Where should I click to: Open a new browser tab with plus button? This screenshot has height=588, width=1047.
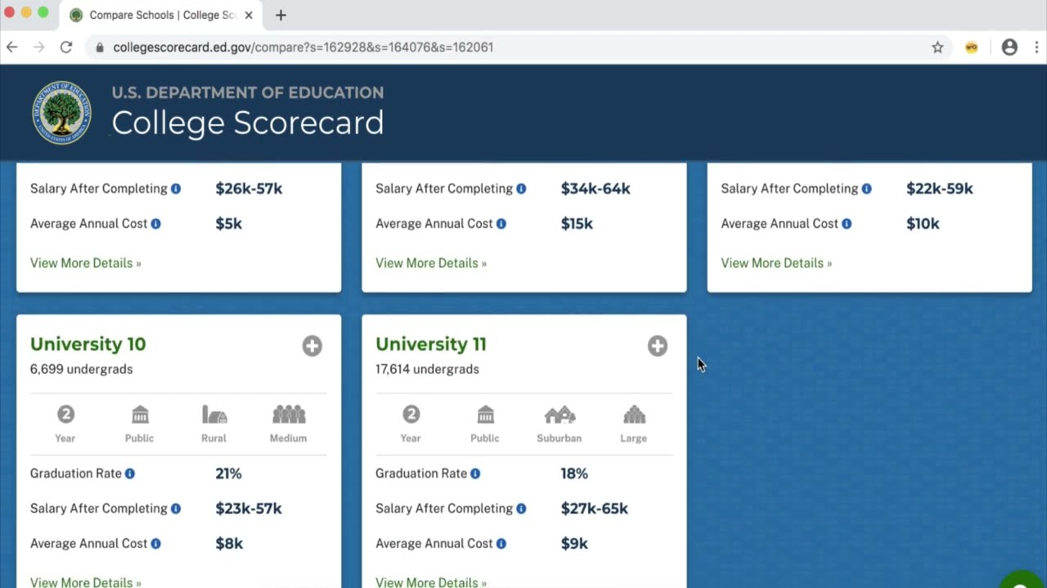point(281,15)
